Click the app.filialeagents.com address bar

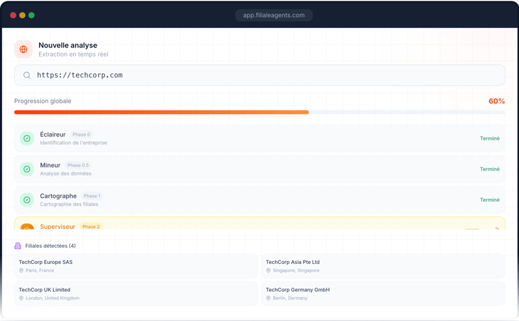click(x=274, y=15)
